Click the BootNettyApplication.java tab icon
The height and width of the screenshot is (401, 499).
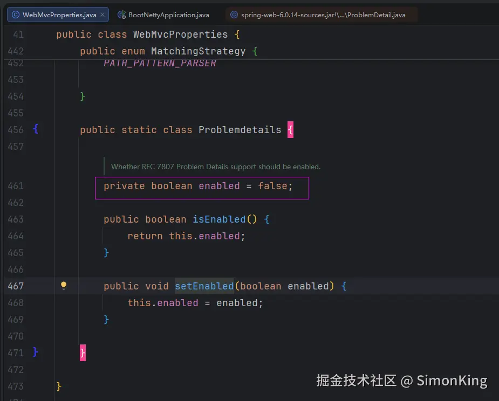[x=121, y=15]
